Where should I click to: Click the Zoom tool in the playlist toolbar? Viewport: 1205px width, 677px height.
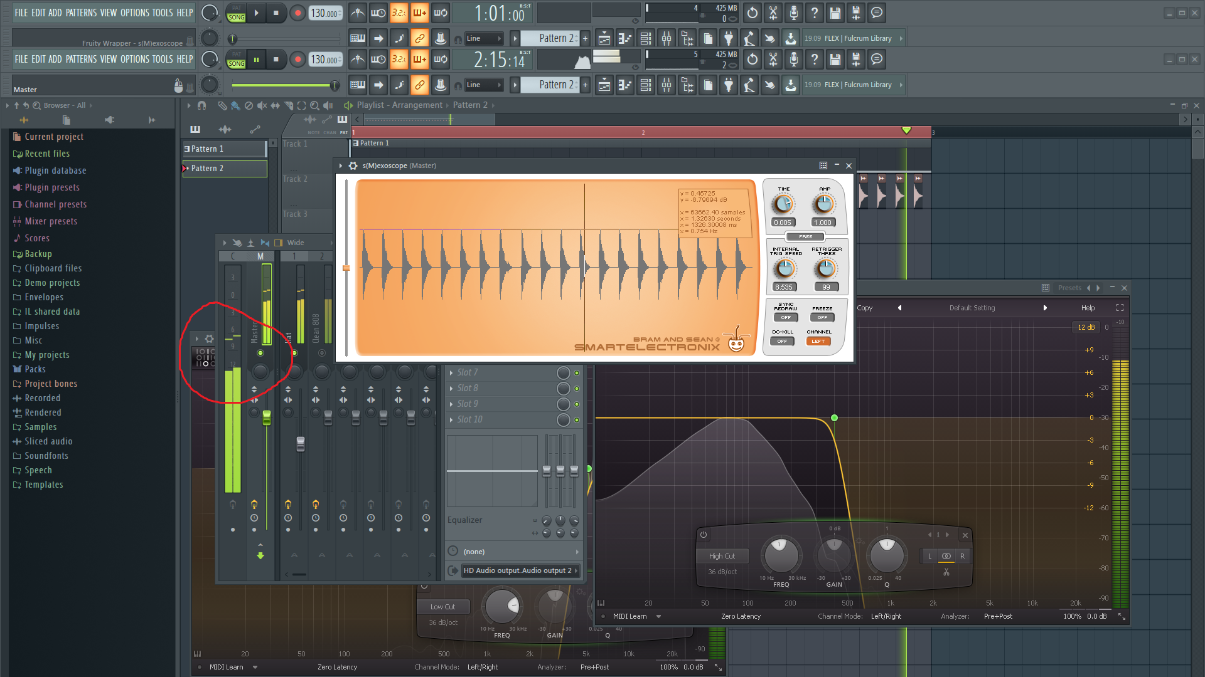click(314, 105)
